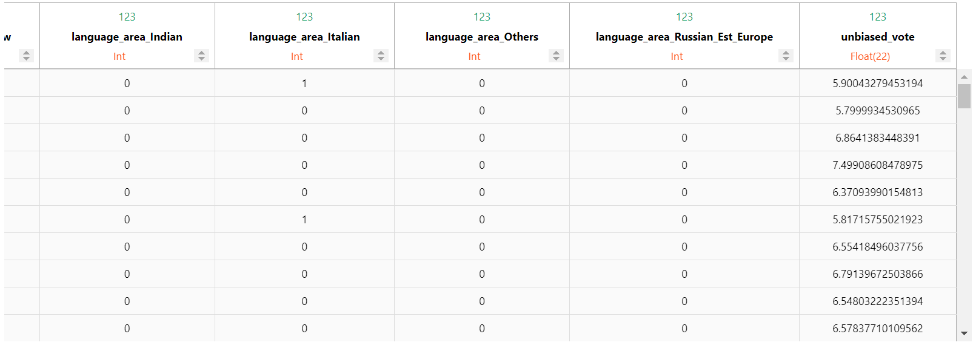Click the Int type label under language_area_Russian_Est_Europe

click(x=677, y=56)
